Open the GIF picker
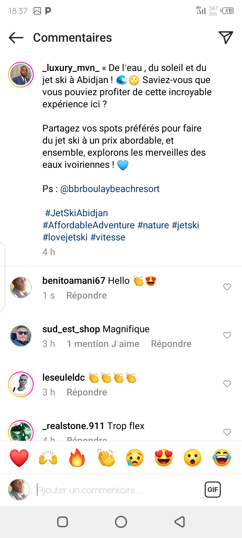242x538 pixels. click(x=213, y=490)
